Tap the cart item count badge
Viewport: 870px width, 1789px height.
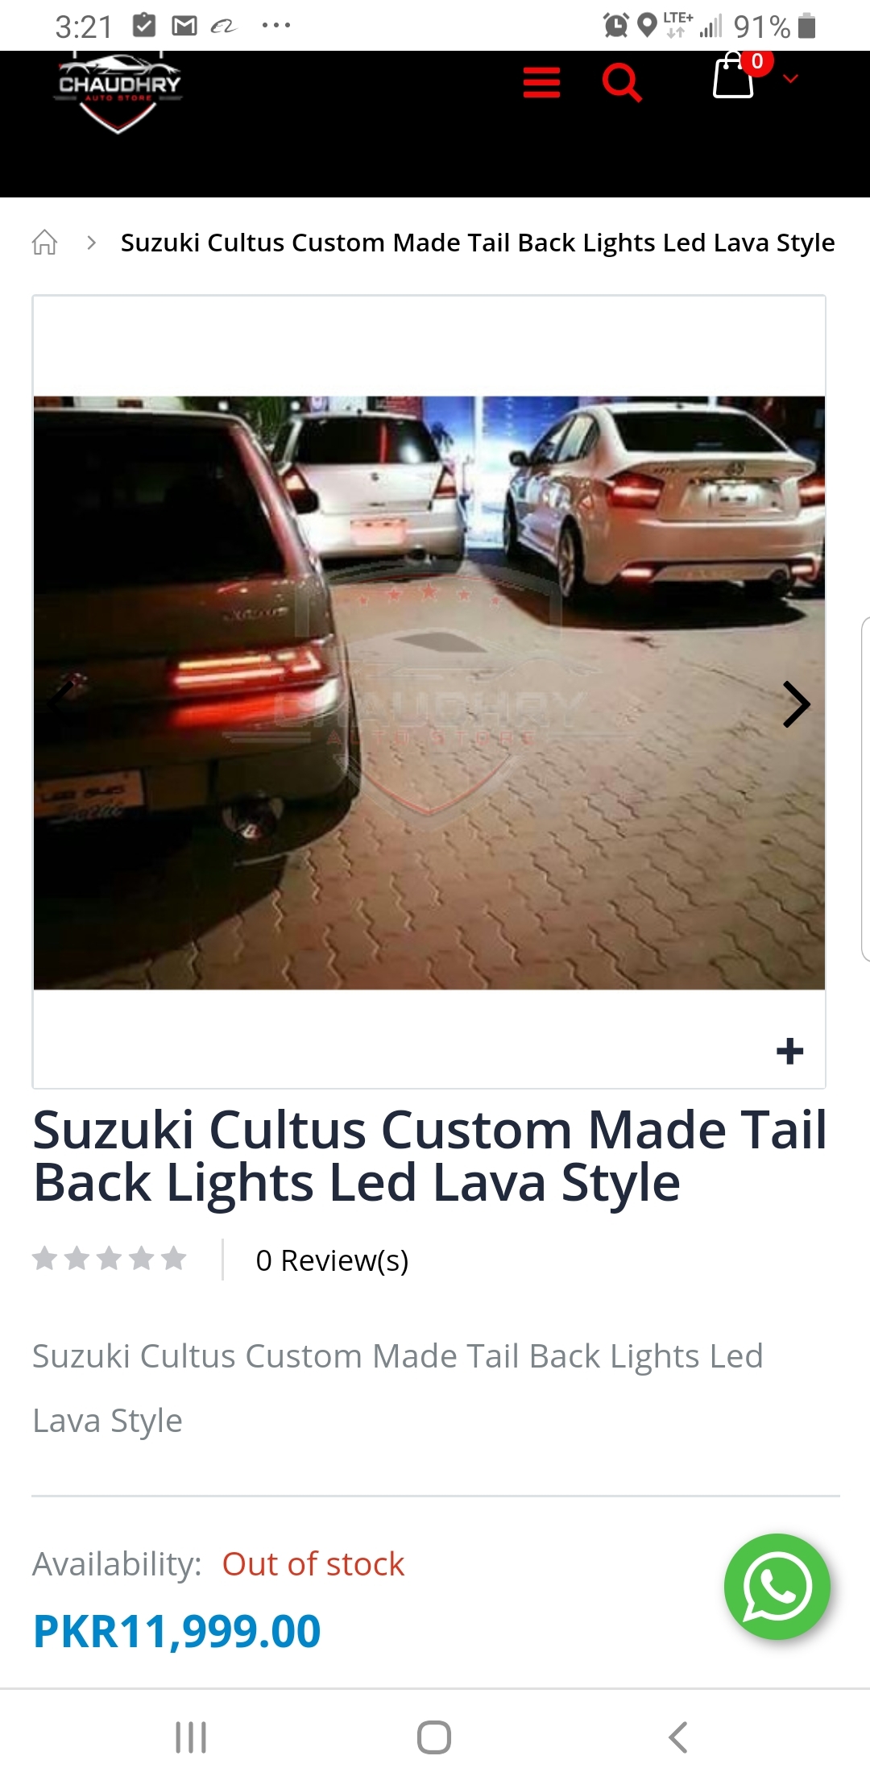point(757,61)
